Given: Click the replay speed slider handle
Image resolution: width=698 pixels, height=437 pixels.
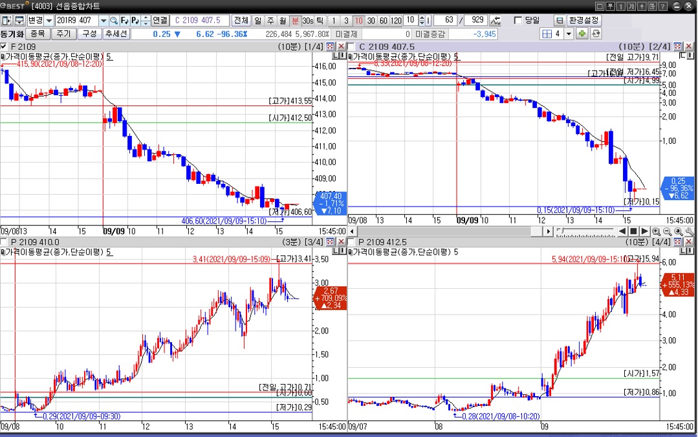Looking at the screenshot, I should pyautogui.click(x=561, y=230).
